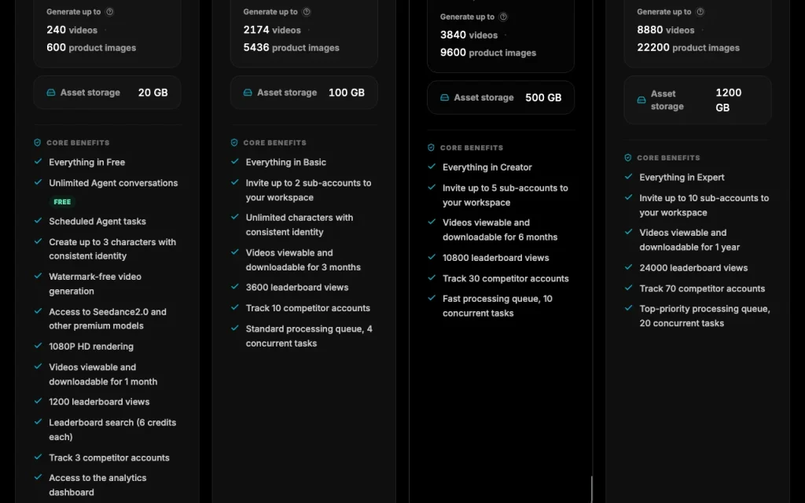Click storage icon next to 20 GB
This screenshot has width=805, height=503.
(51, 93)
